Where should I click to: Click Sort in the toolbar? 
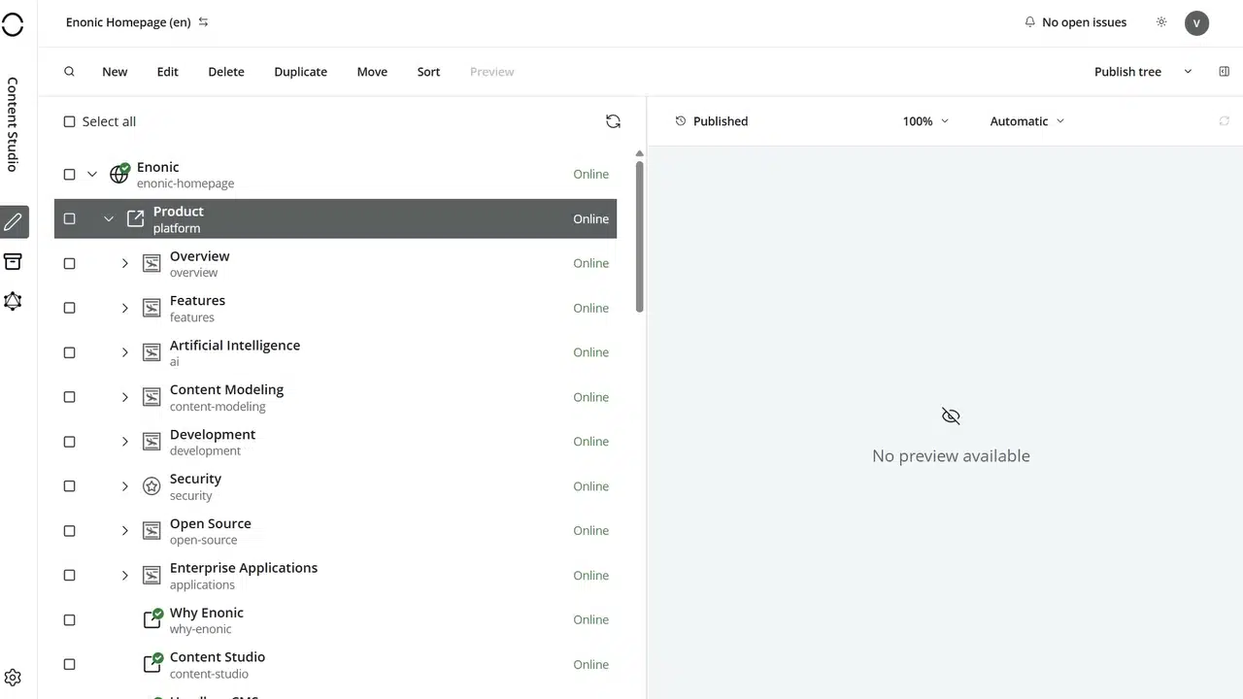click(x=428, y=72)
